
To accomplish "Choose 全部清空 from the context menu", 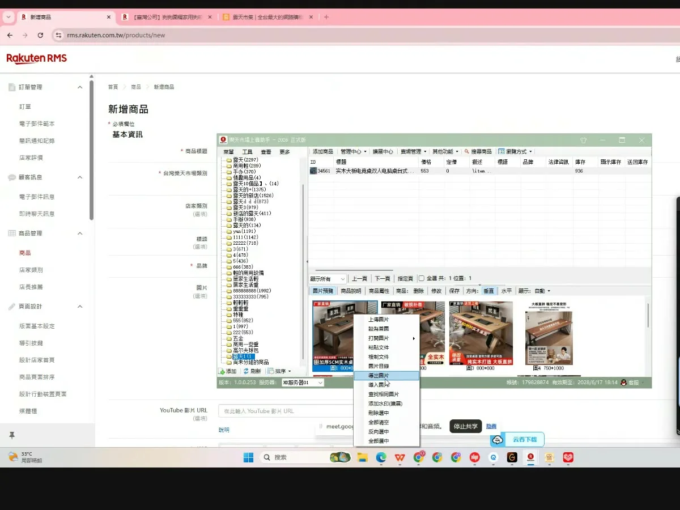I will 386,422.
